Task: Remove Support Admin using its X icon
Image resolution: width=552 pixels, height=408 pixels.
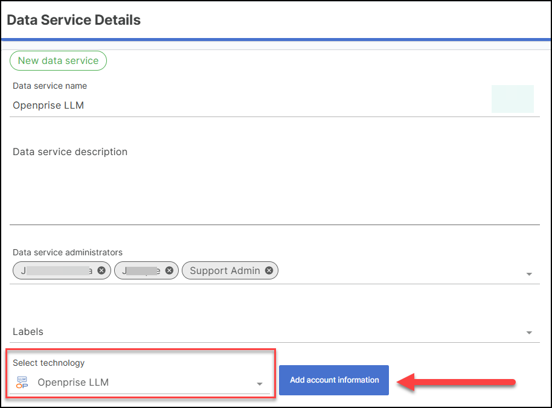Action: click(x=269, y=270)
